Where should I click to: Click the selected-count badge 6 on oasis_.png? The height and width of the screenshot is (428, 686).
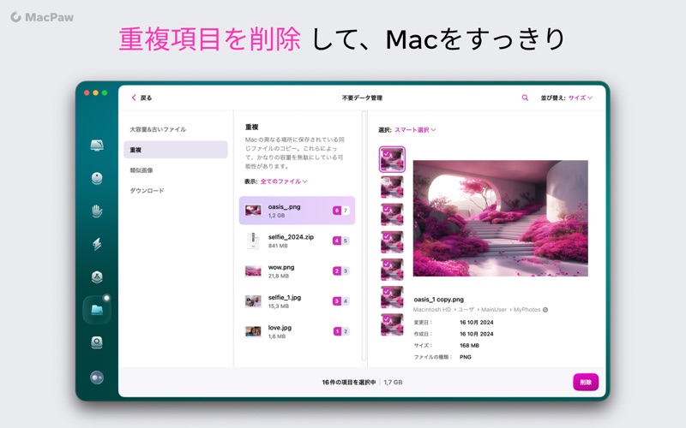pos(337,211)
